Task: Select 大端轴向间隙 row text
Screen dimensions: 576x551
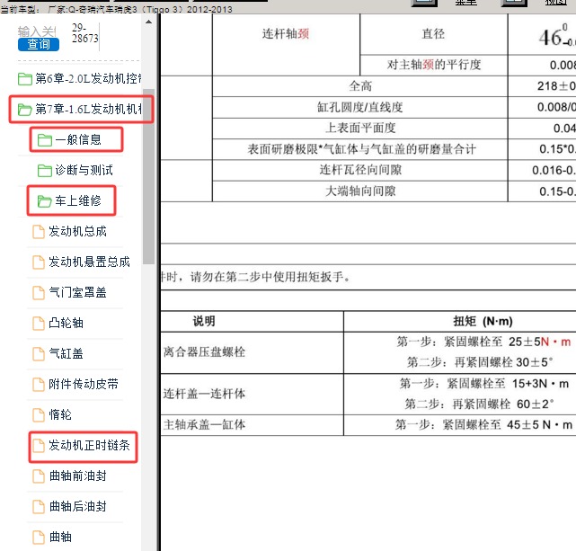Action: tap(360, 191)
